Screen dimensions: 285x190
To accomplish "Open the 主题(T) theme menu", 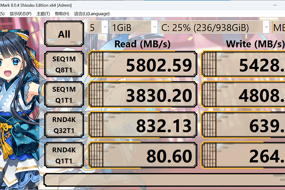I will click(x=43, y=14).
